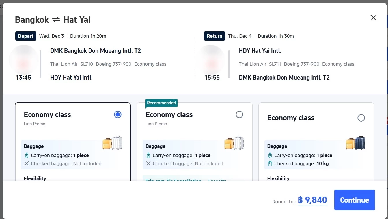Click carry-on bag icon in the Recommended card
The width and height of the screenshot is (388, 219).
[x=148, y=155]
